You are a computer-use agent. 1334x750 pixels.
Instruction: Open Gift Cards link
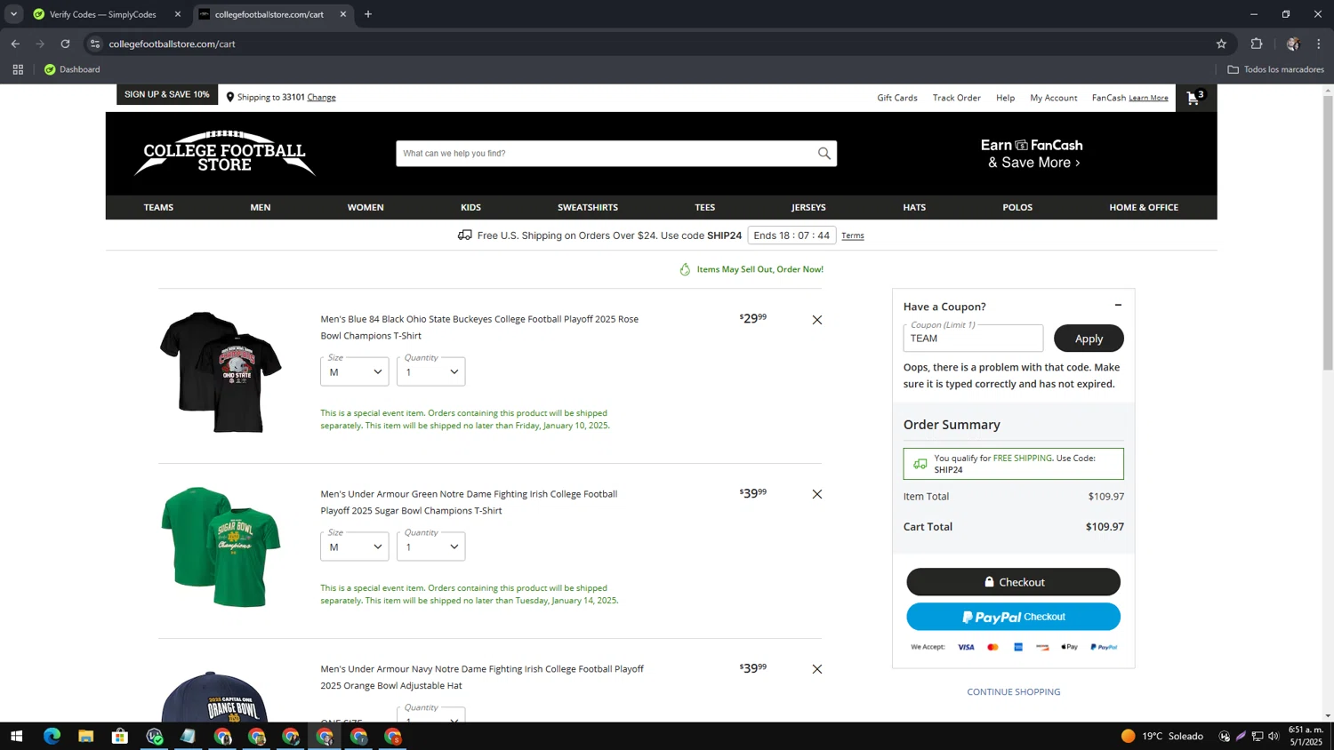(x=897, y=98)
